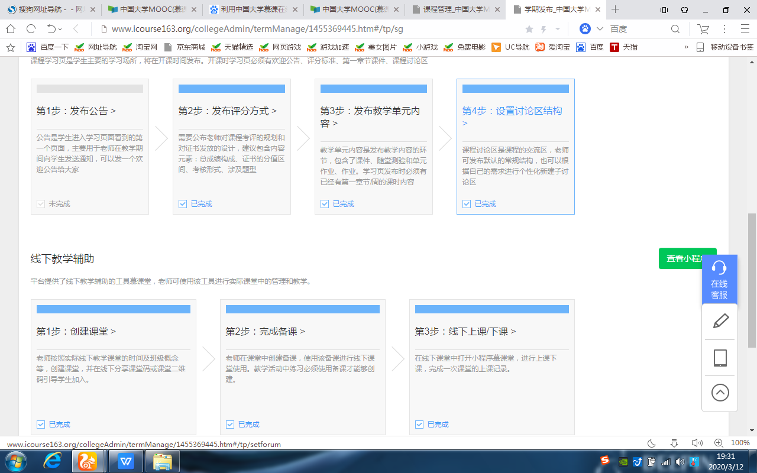Click the search magnifier icon
The width and height of the screenshot is (757, 473).
[x=675, y=29]
